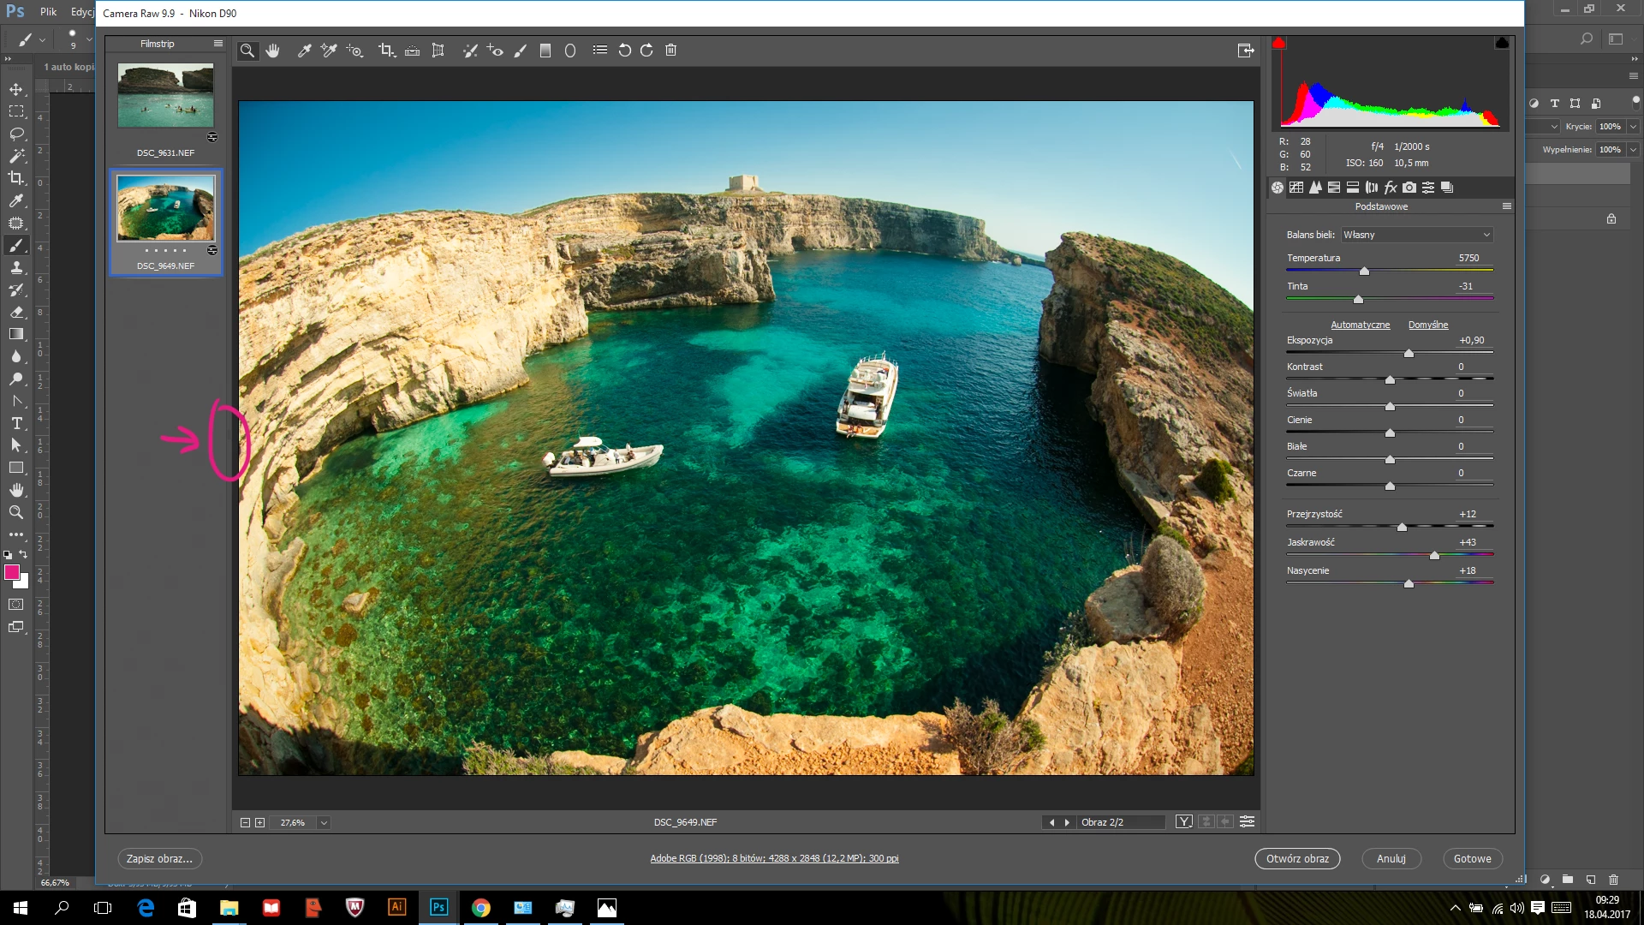Image resolution: width=1644 pixels, height=925 pixels.
Task: Choose the Straighten tool
Action: point(412,51)
